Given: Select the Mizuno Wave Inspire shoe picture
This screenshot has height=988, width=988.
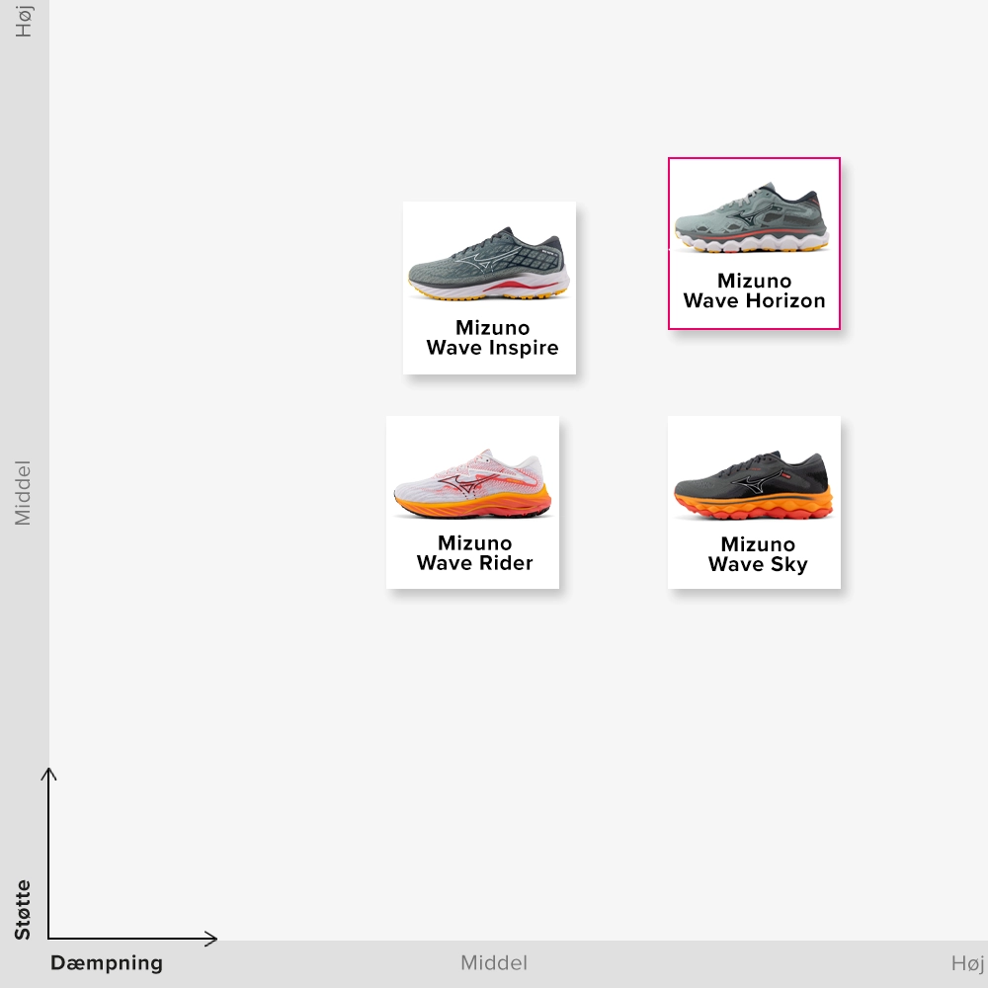Looking at the screenshot, I should point(489,263).
